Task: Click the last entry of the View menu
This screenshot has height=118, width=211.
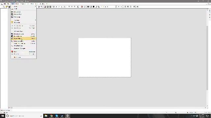Action: (x=23, y=57)
